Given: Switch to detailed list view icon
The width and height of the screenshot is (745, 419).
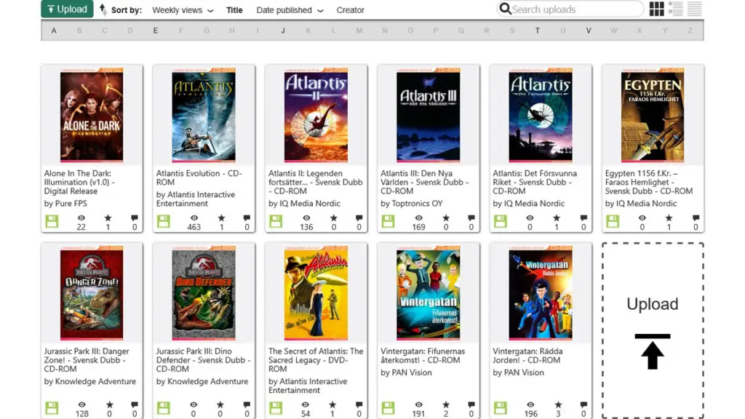Looking at the screenshot, I should (x=676, y=9).
